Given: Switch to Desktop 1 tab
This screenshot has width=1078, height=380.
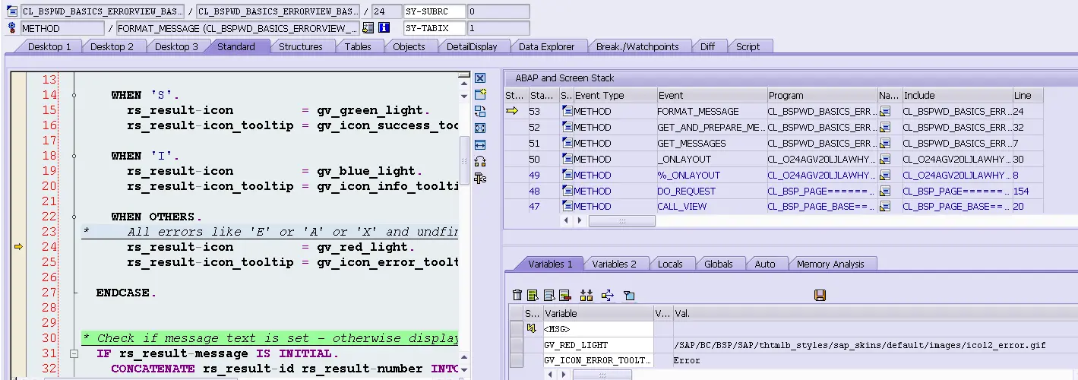Looking at the screenshot, I should click(x=49, y=46).
